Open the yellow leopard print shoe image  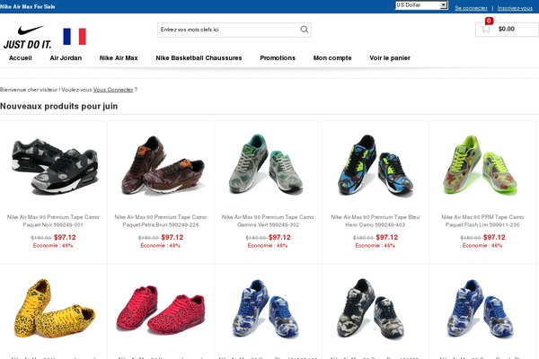[54, 308]
